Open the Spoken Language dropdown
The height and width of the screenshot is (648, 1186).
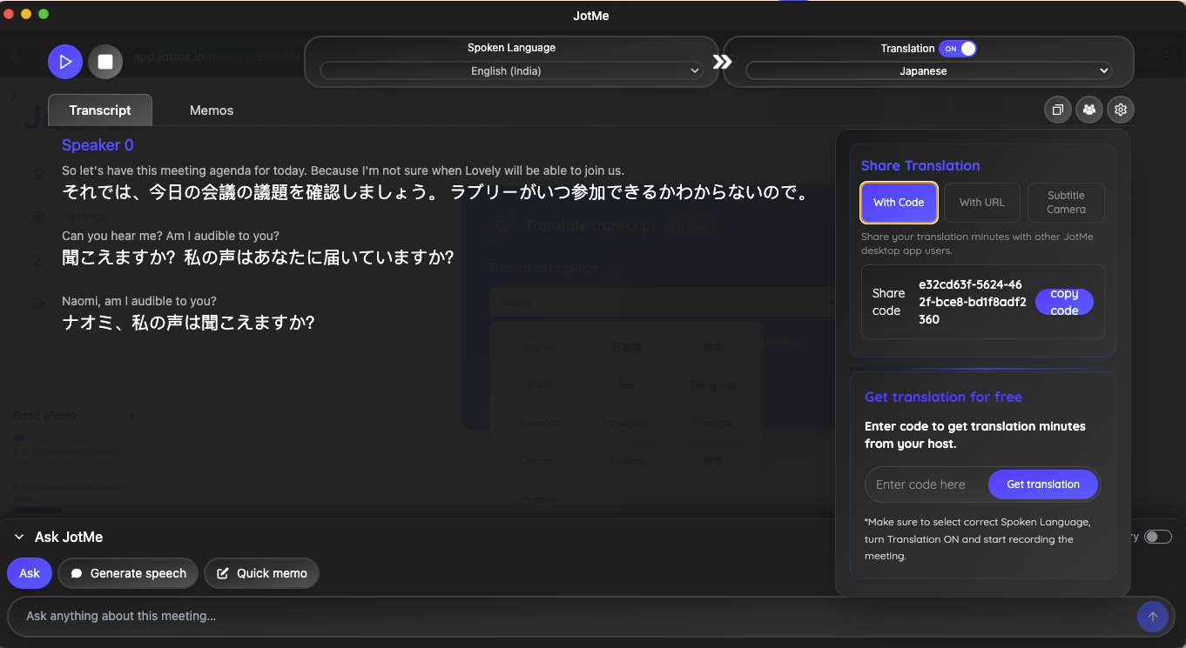point(511,71)
